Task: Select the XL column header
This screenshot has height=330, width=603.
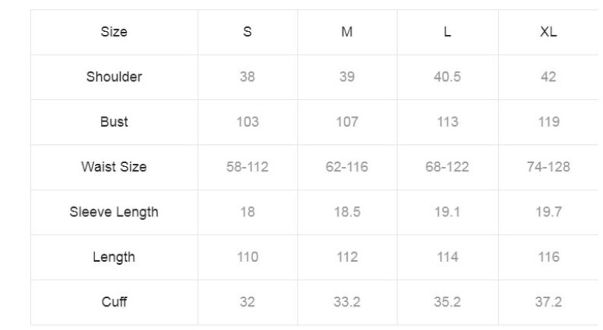Action: [x=548, y=32]
